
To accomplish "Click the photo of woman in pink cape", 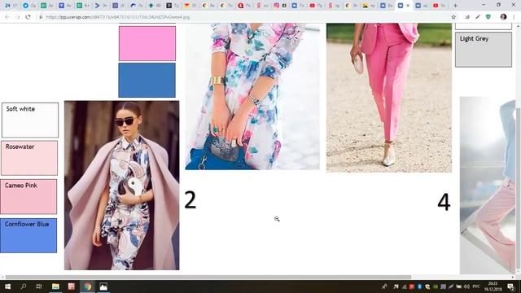I will [121, 186].
